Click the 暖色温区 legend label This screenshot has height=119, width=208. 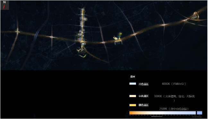pos(143,105)
